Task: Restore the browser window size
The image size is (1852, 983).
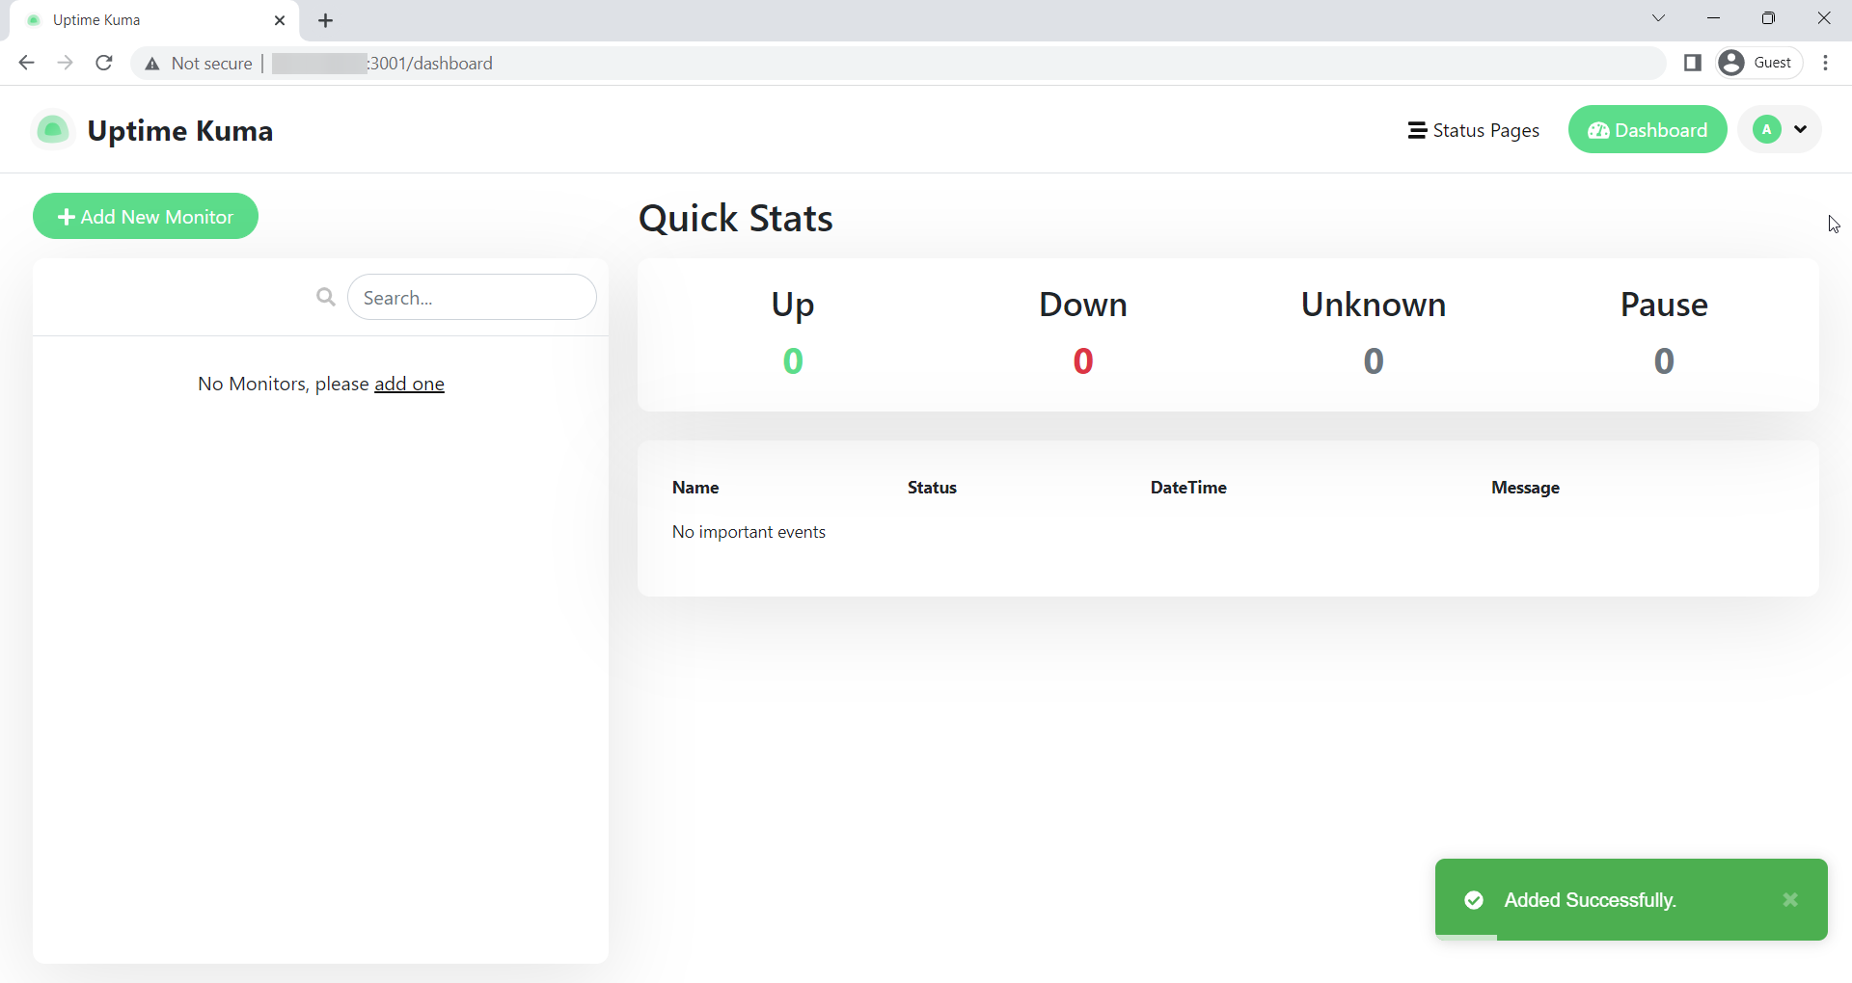Action: coord(1768,18)
